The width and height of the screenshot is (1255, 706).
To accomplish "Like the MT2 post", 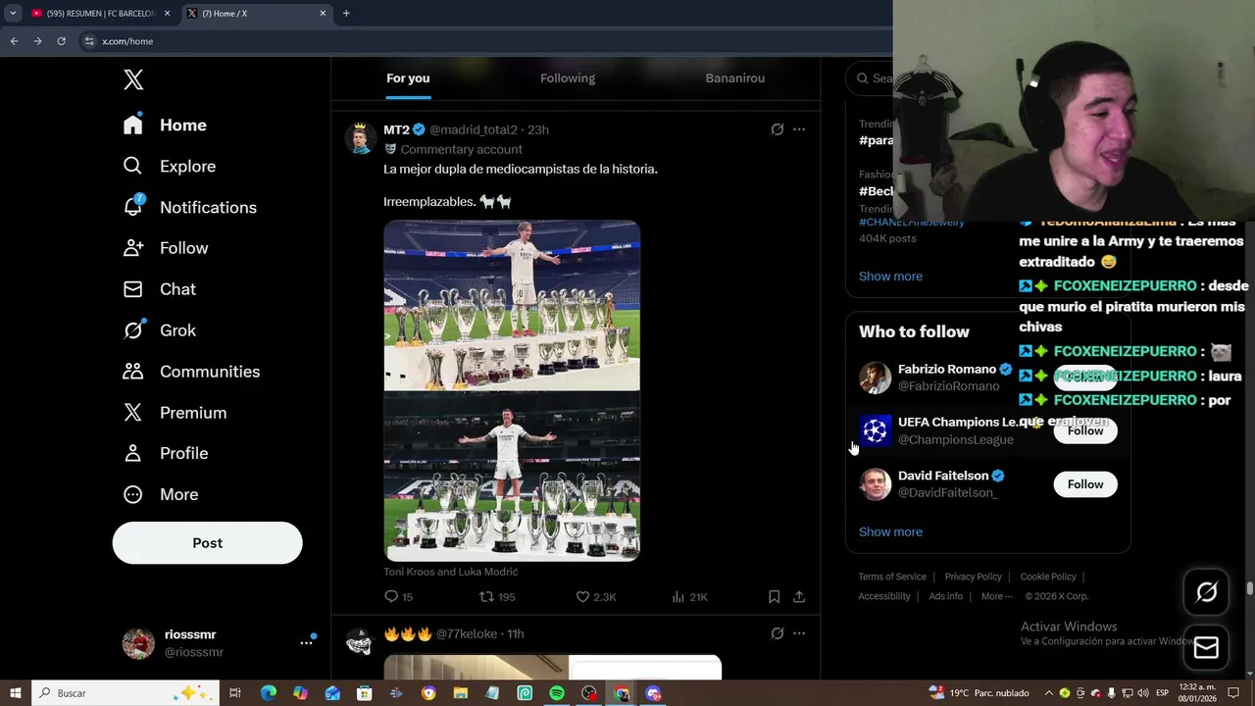I will click(x=596, y=596).
